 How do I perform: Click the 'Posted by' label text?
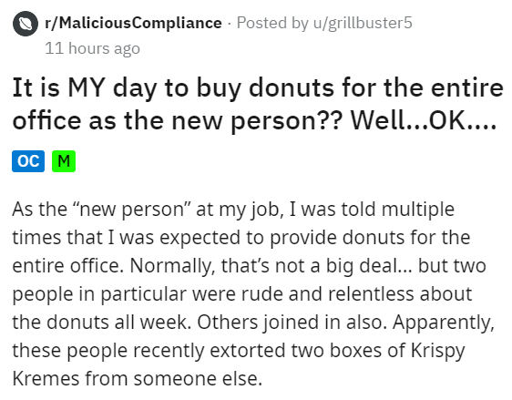(x=272, y=23)
